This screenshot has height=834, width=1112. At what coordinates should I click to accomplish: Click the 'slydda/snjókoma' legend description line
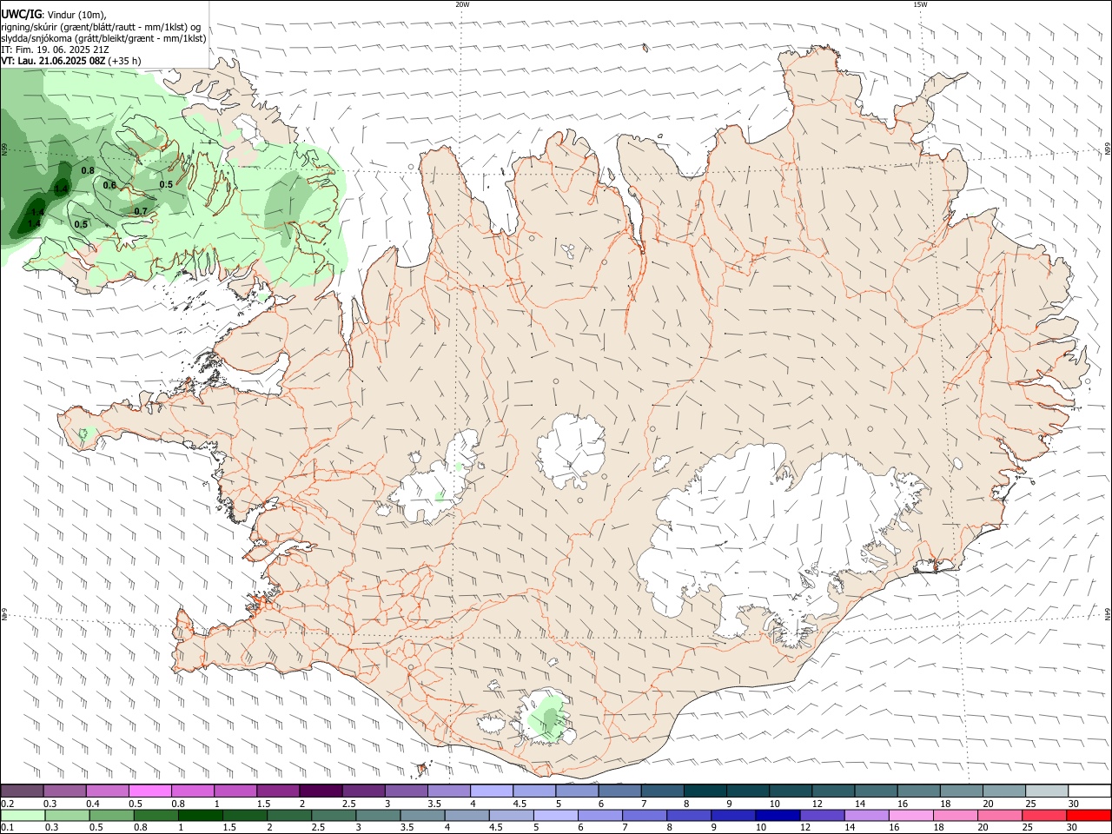click(x=104, y=38)
